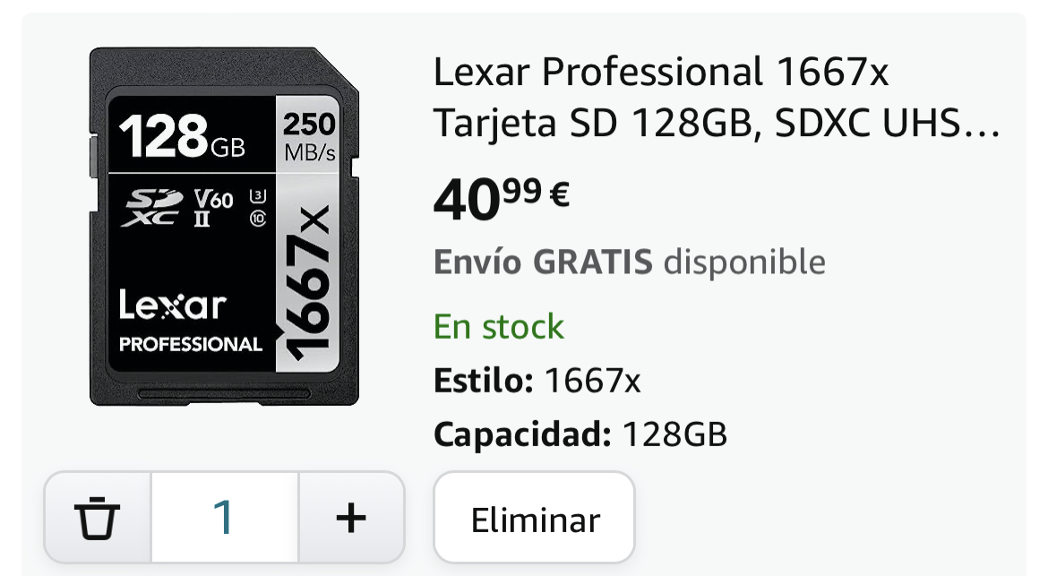Increase quantity with the plus icon

pyautogui.click(x=351, y=518)
